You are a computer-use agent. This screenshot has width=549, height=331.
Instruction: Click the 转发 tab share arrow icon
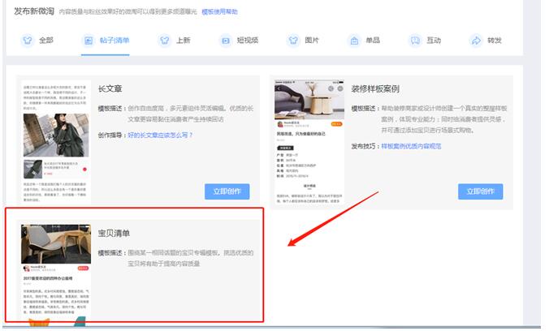point(476,41)
